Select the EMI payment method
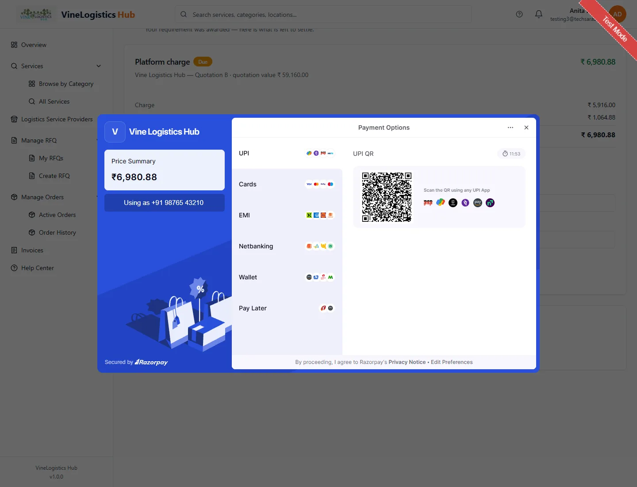This screenshot has width=637, height=487. coord(287,215)
